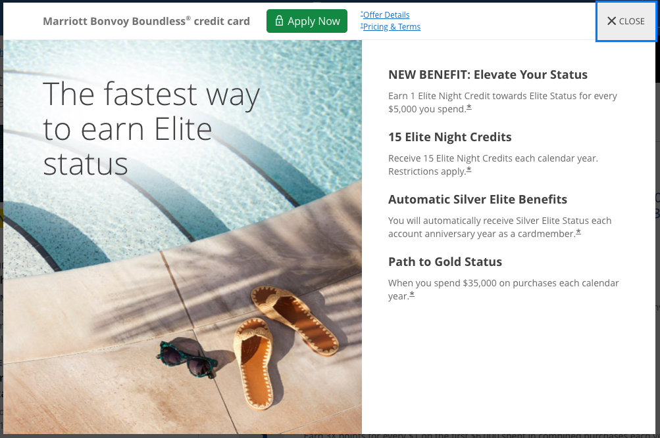Click the footnote asterisk after "Restrictions apply."
Screen dimensions: 660x438
coord(469,170)
